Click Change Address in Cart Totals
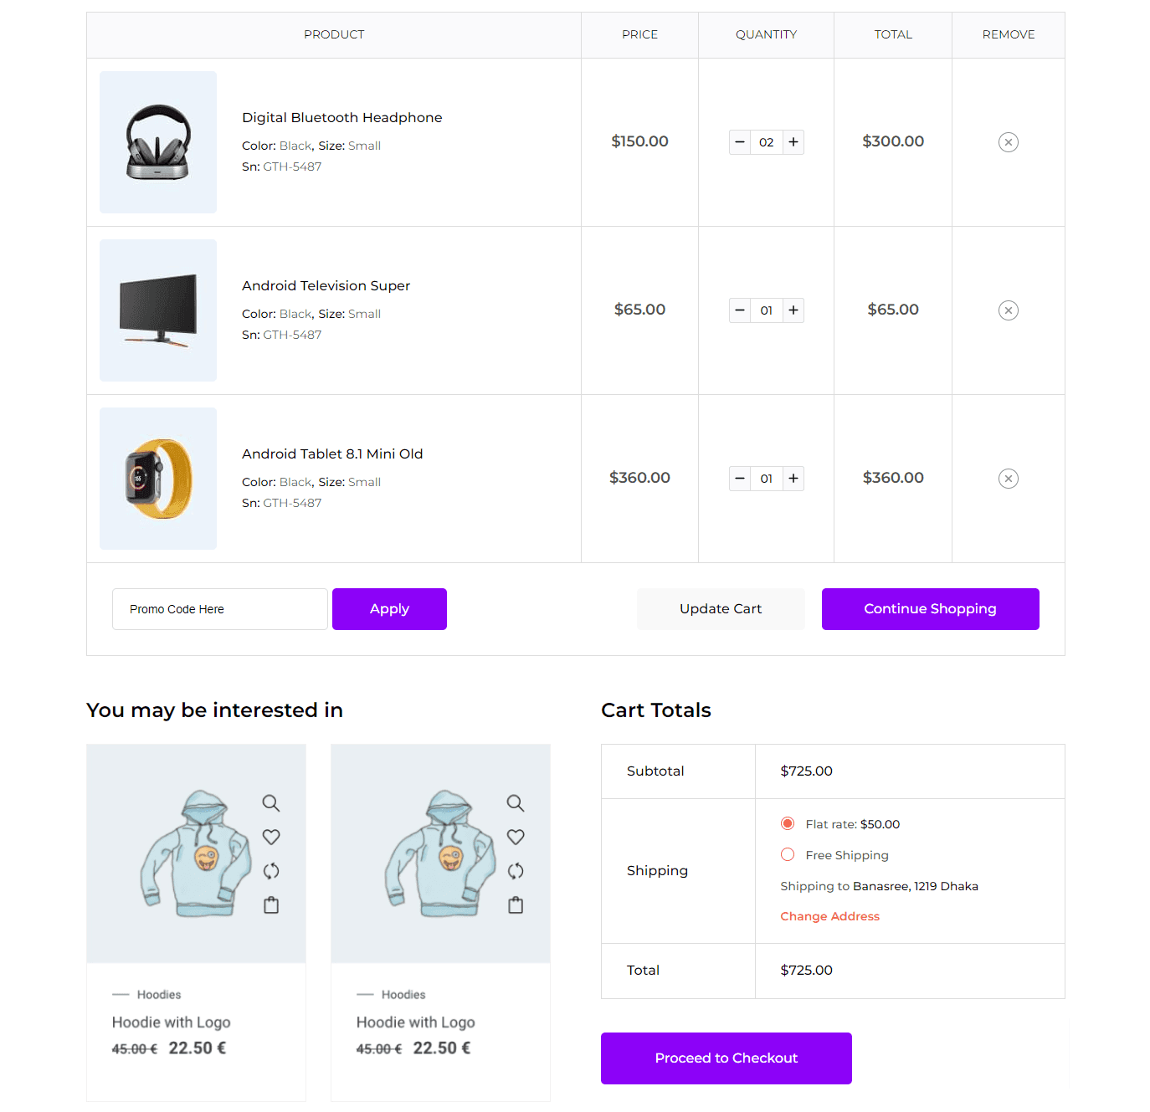1150x1112 pixels. pyautogui.click(x=829, y=915)
